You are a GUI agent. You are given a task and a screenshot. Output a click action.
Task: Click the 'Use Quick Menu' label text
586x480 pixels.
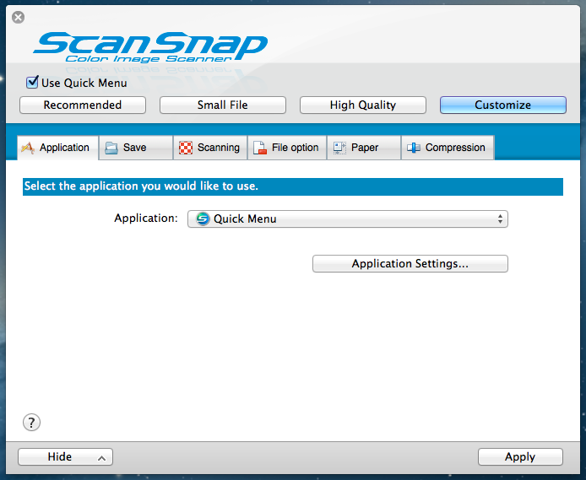point(84,83)
